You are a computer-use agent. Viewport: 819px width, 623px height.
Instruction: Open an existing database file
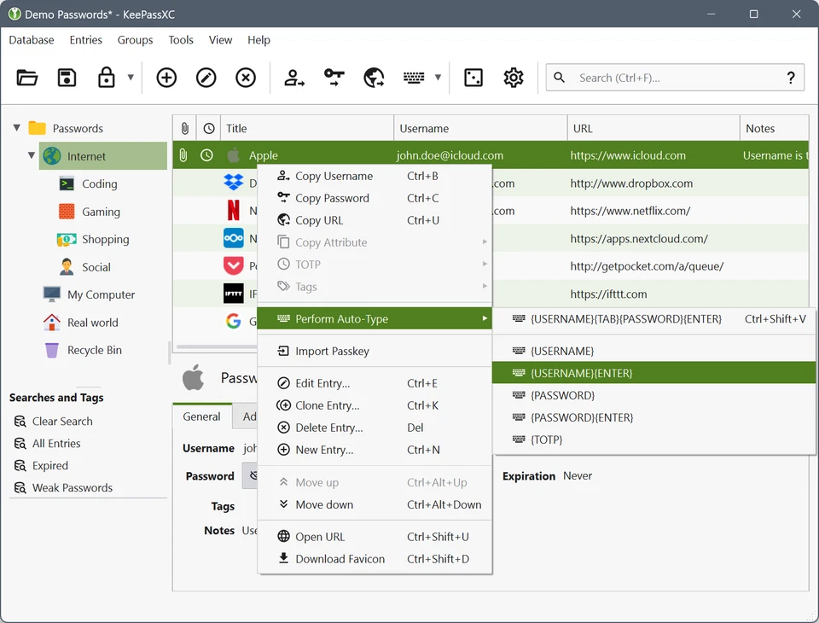(26, 77)
